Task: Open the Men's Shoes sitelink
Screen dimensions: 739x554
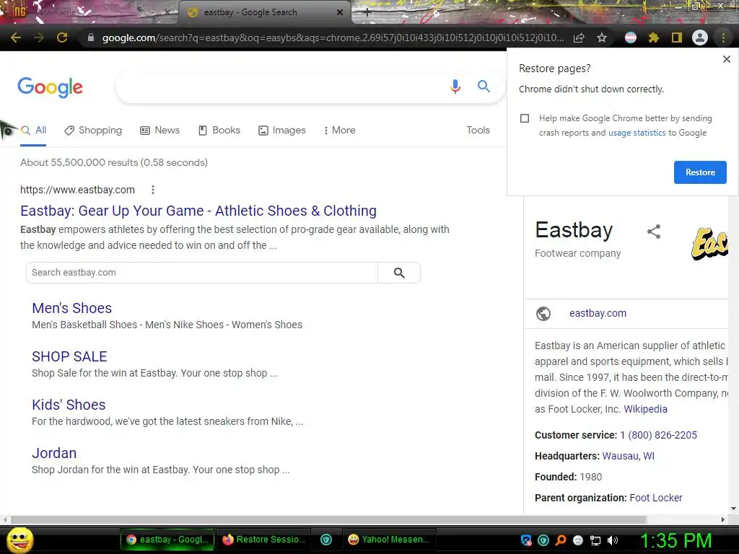Action: (x=71, y=308)
